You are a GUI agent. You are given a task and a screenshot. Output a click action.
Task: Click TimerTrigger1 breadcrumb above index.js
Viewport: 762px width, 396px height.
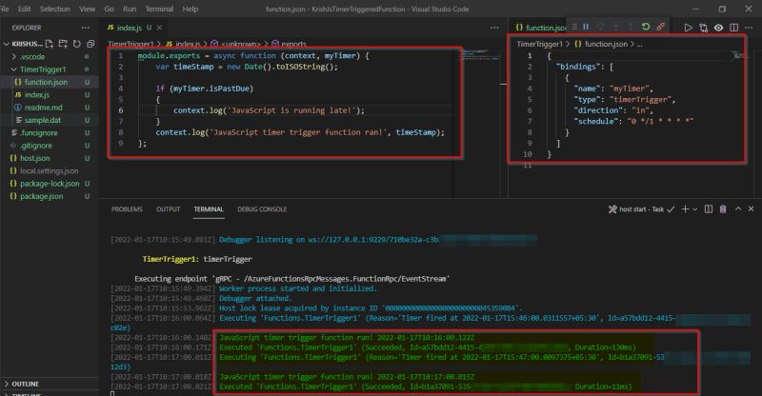[130, 44]
